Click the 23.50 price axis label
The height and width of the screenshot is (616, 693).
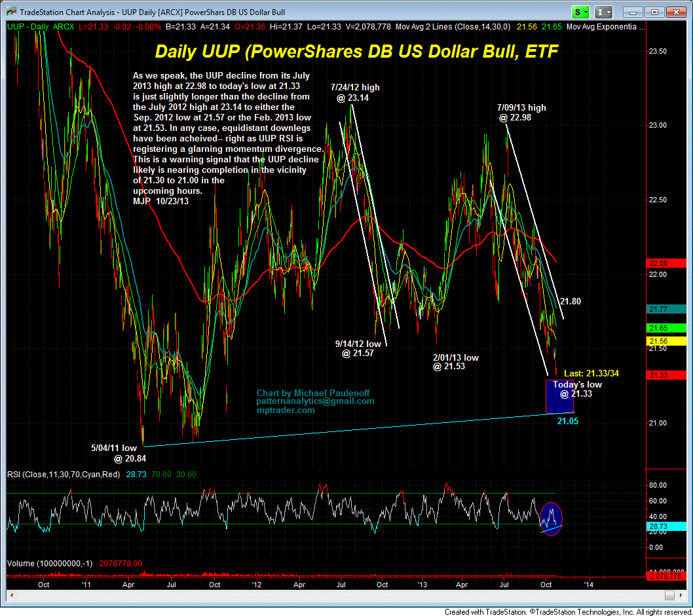[x=658, y=51]
